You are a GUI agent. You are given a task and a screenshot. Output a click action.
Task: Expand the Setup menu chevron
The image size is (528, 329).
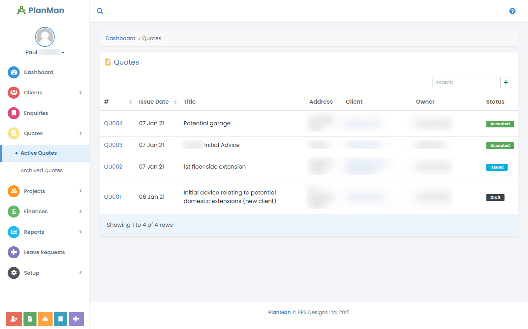[x=81, y=273]
